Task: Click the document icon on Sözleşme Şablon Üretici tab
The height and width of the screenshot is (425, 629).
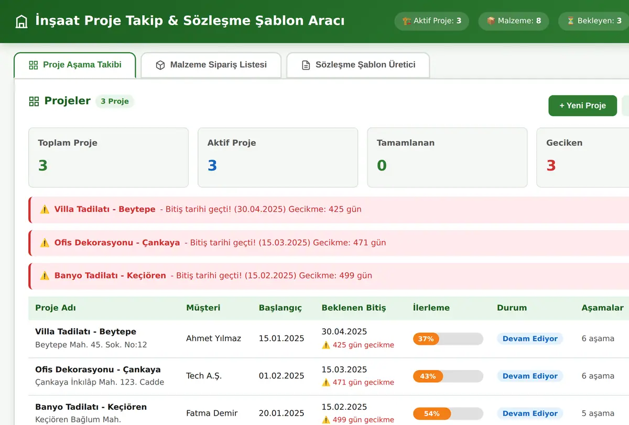Action: click(x=306, y=65)
